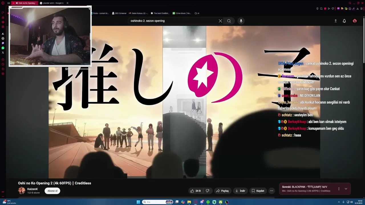Switch to the plunder anim Google tab
The image size is (365, 205).
(x=51, y=3)
